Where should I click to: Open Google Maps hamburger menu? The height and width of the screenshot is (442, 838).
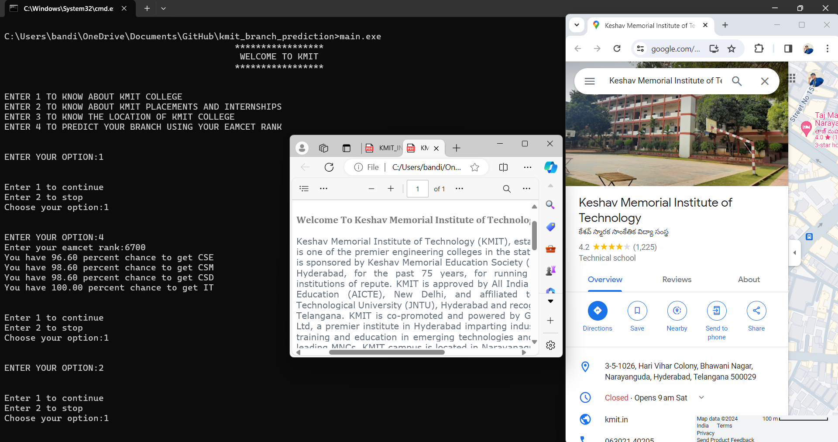pyautogui.click(x=590, y=81)
